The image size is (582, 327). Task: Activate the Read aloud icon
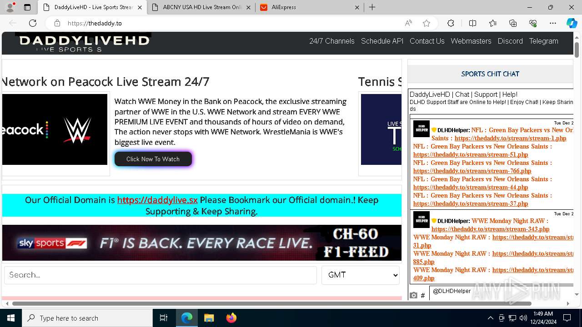click(408, 23)
